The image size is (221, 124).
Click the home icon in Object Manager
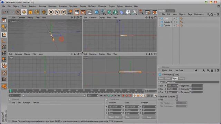212,14
